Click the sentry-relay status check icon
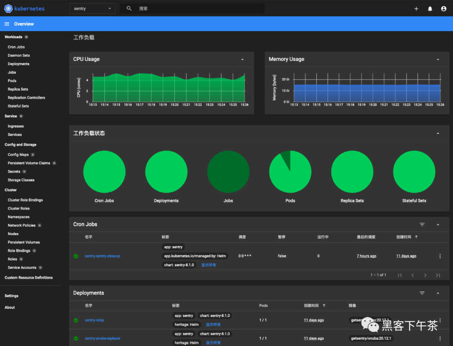This screenshot has width=453, height=346. pyautogui.click(x=76, y=320)
